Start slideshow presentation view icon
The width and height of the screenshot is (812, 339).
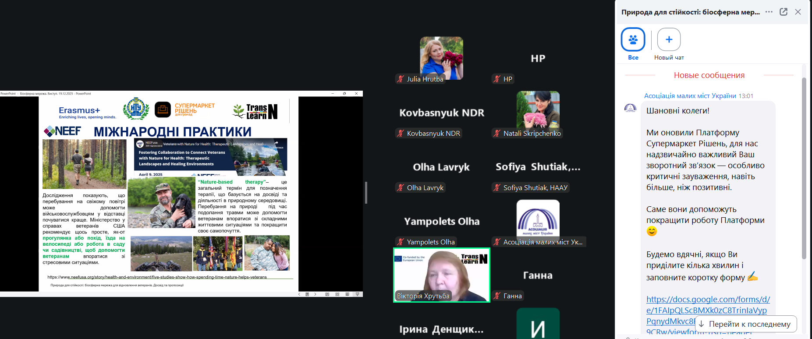[x=358, y=294]
